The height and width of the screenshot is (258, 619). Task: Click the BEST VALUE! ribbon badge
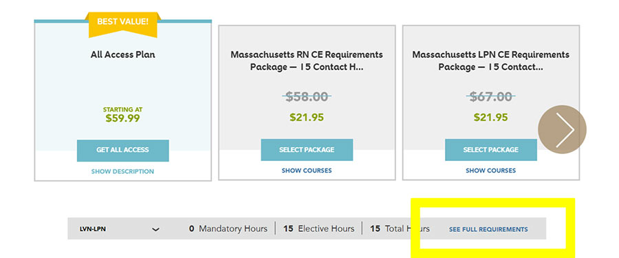point(123,24)
